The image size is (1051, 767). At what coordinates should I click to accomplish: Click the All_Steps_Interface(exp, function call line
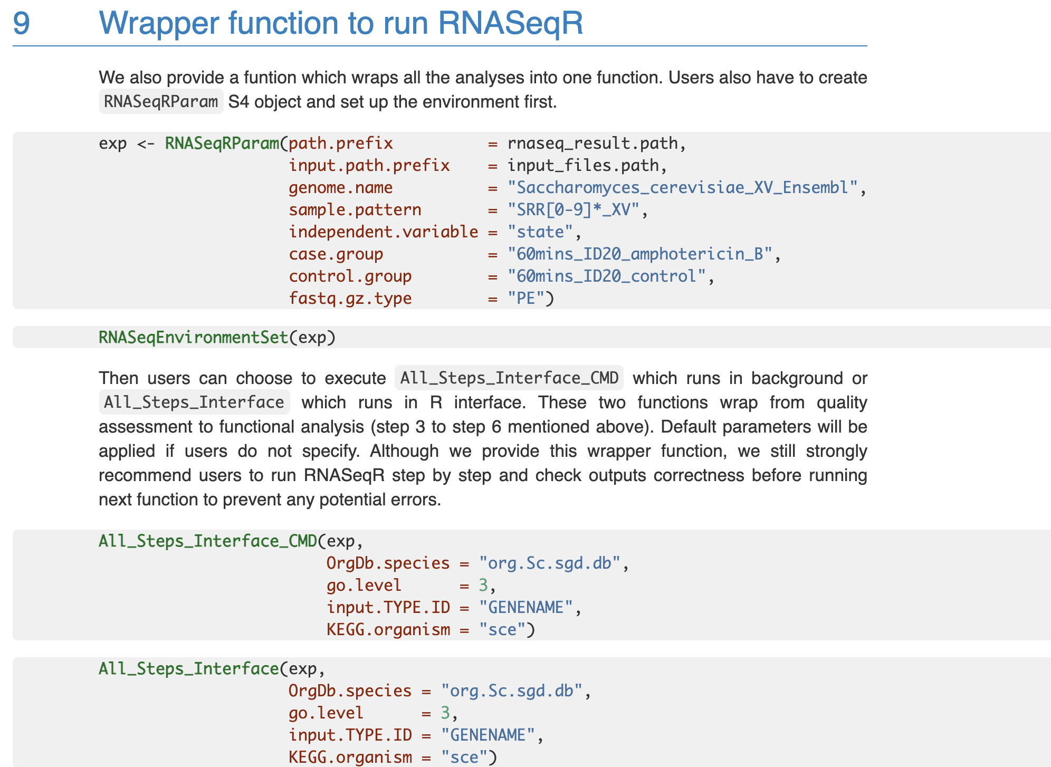(x=213, y=669)
